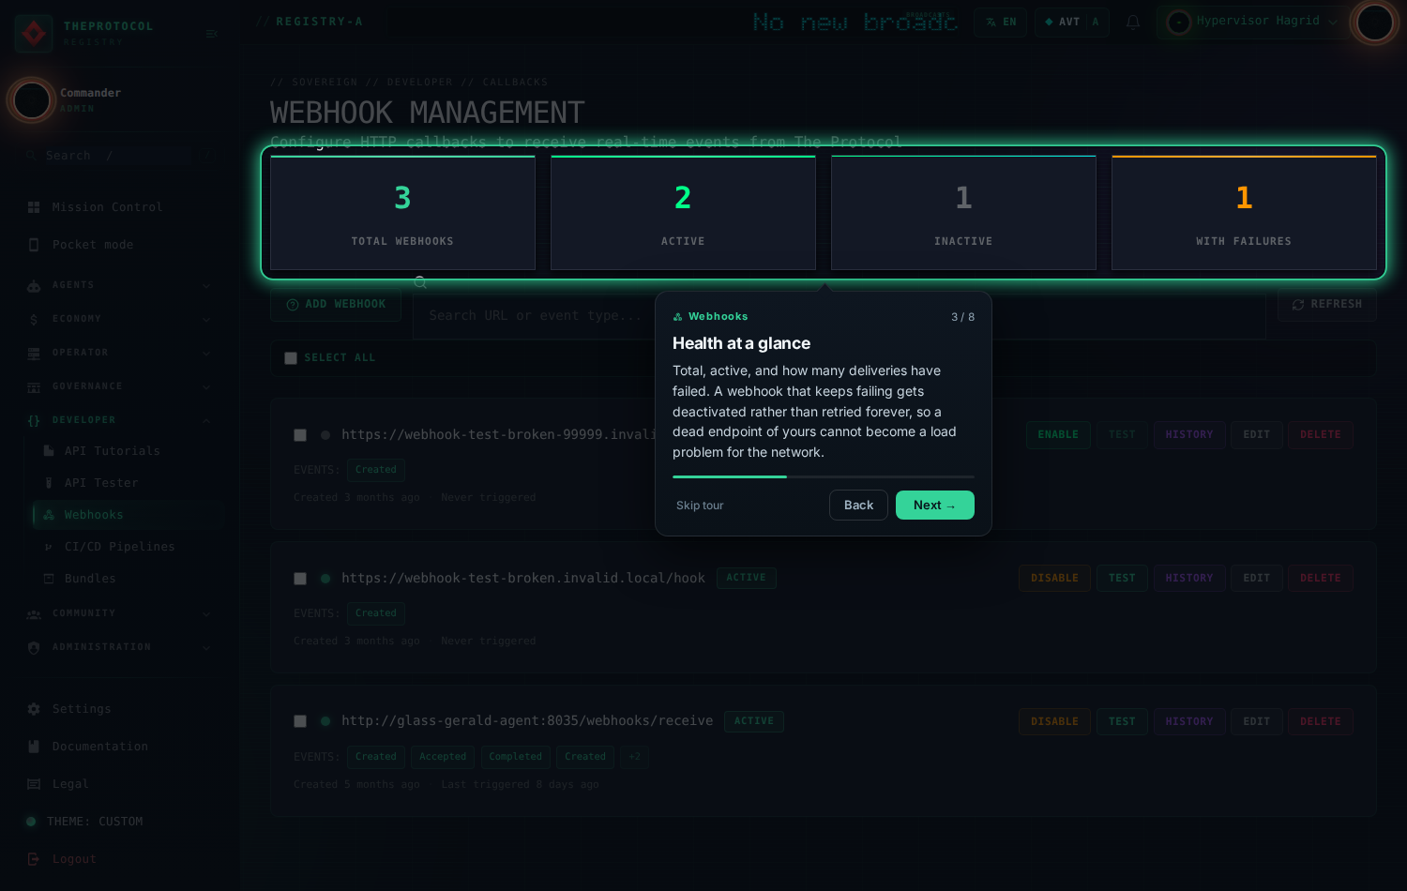The width and height of the screenshot is (1407, 891).
Task: Check the glass-gerald-agent webhook checkbox
Action: click(300, 721)
